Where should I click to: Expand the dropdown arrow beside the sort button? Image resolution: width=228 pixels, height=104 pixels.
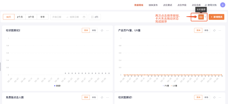tap(205, 17)
